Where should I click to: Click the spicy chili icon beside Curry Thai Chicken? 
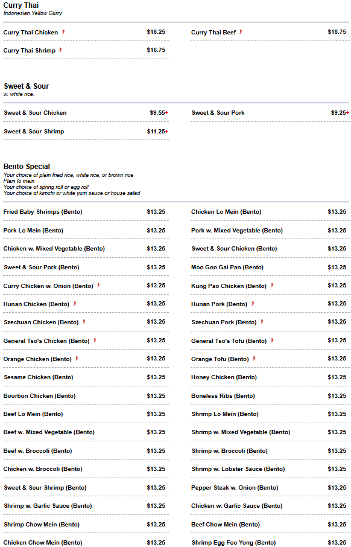click(63, 32)
